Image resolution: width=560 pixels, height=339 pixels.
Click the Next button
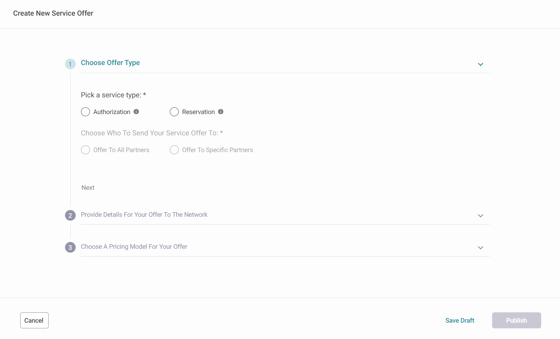[x=88, y=188]
